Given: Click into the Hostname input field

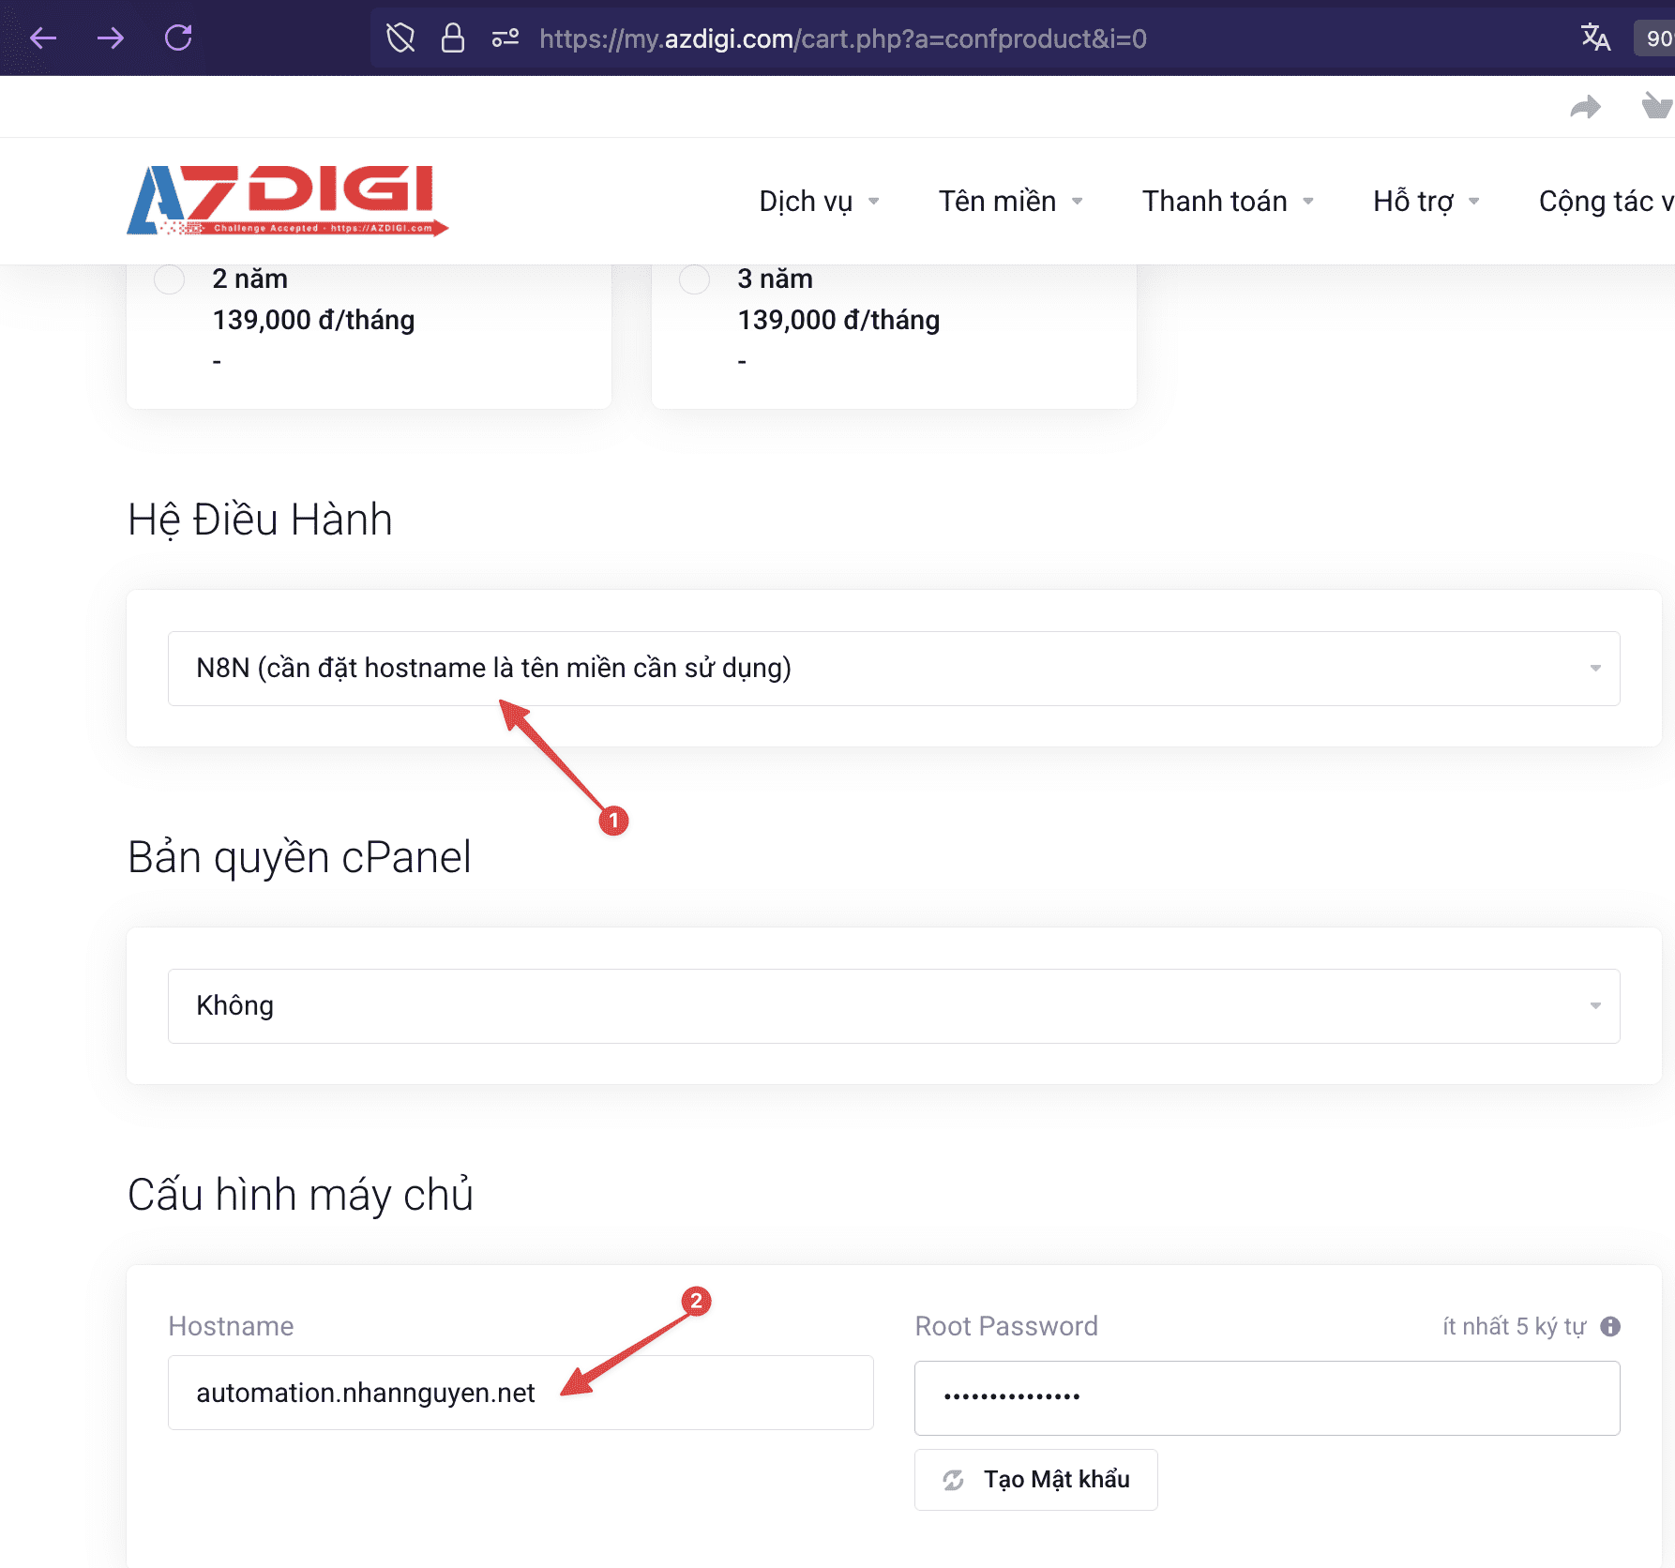Looking at the screenshot, I should coord(521,1393).
